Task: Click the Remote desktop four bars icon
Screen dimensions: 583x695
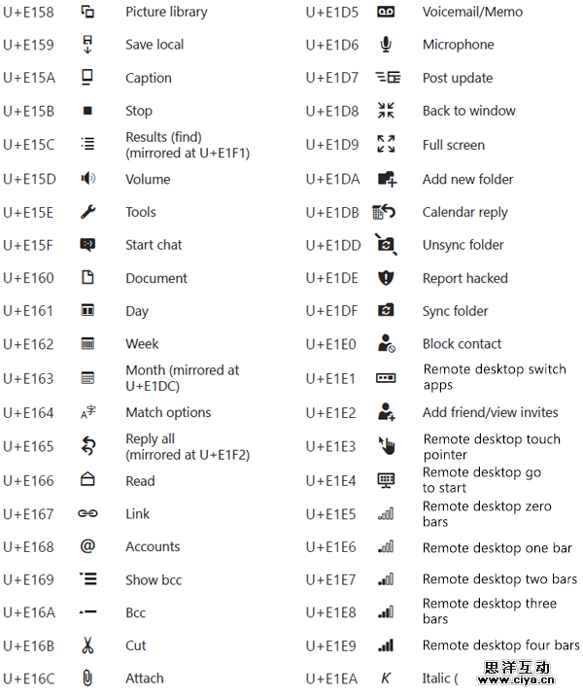Action: point(386,645)
